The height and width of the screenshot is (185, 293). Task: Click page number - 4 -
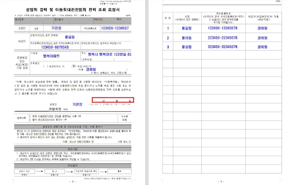(x=72, y=181)
